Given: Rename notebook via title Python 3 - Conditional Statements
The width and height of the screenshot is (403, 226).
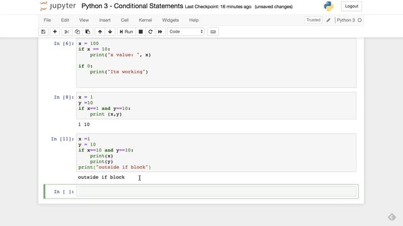Looking at the screenshot, I should point(132,6).
